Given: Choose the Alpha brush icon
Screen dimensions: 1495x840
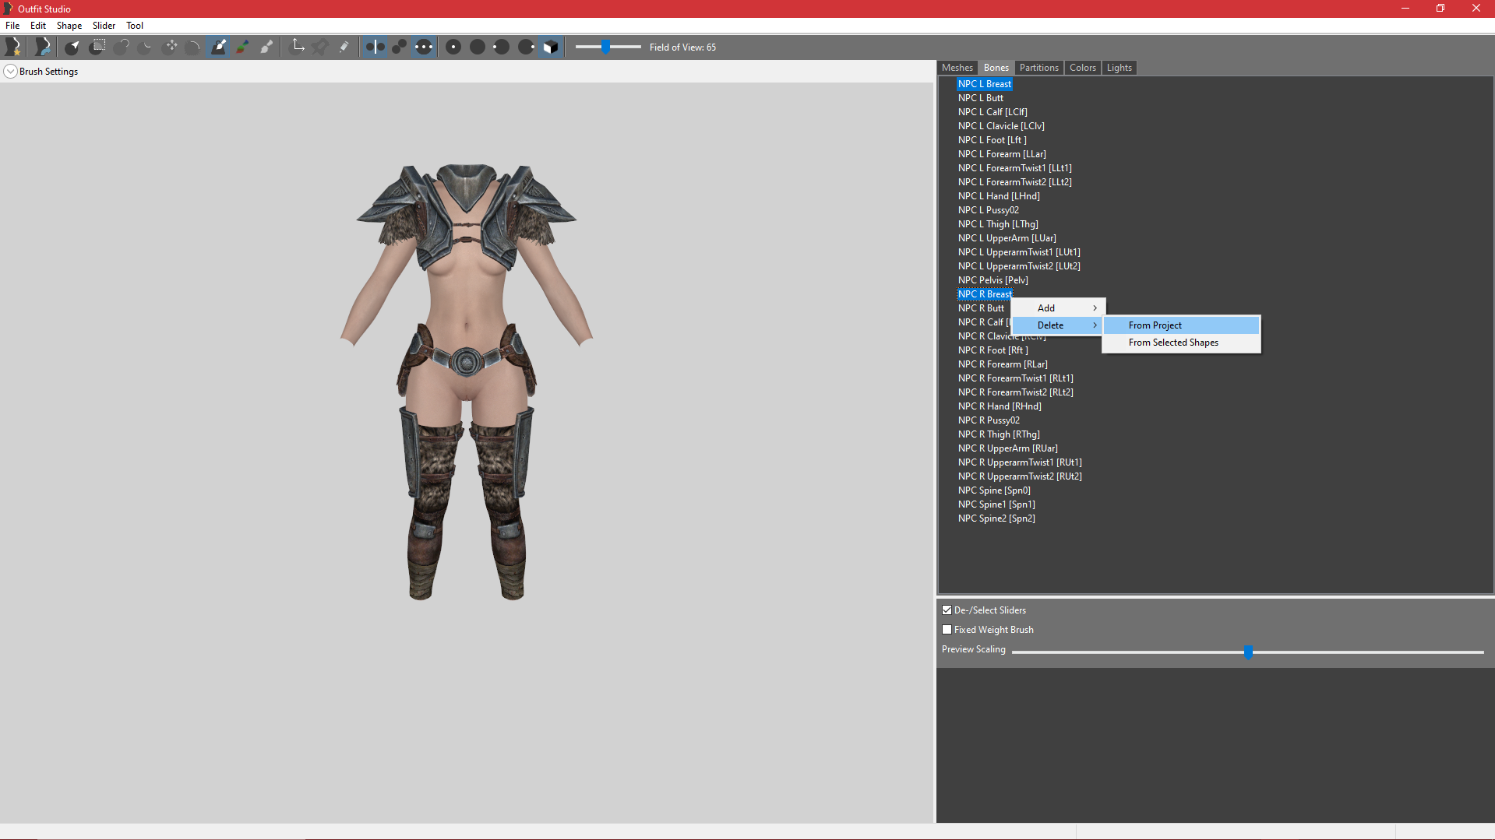Looking at the screenshot, I should [x=267, y=47].
